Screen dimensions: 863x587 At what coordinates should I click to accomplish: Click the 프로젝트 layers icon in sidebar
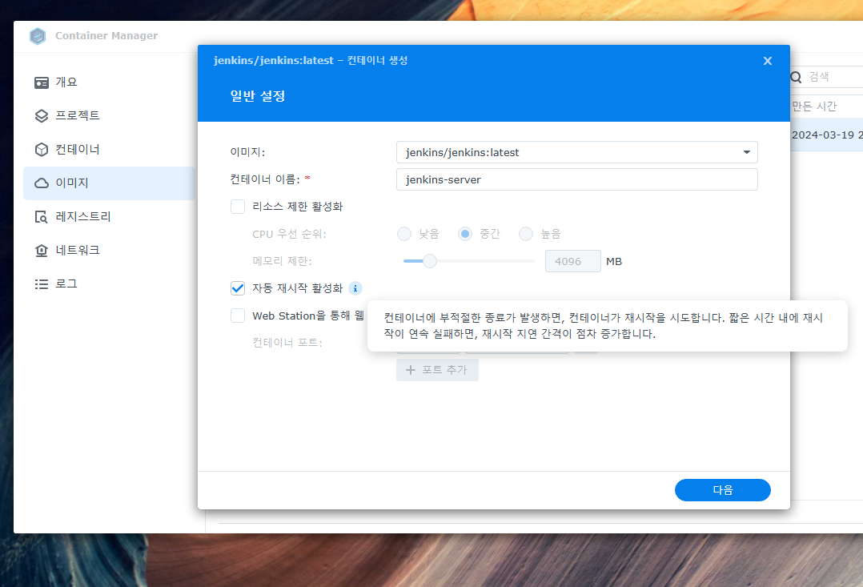[42, 115]
